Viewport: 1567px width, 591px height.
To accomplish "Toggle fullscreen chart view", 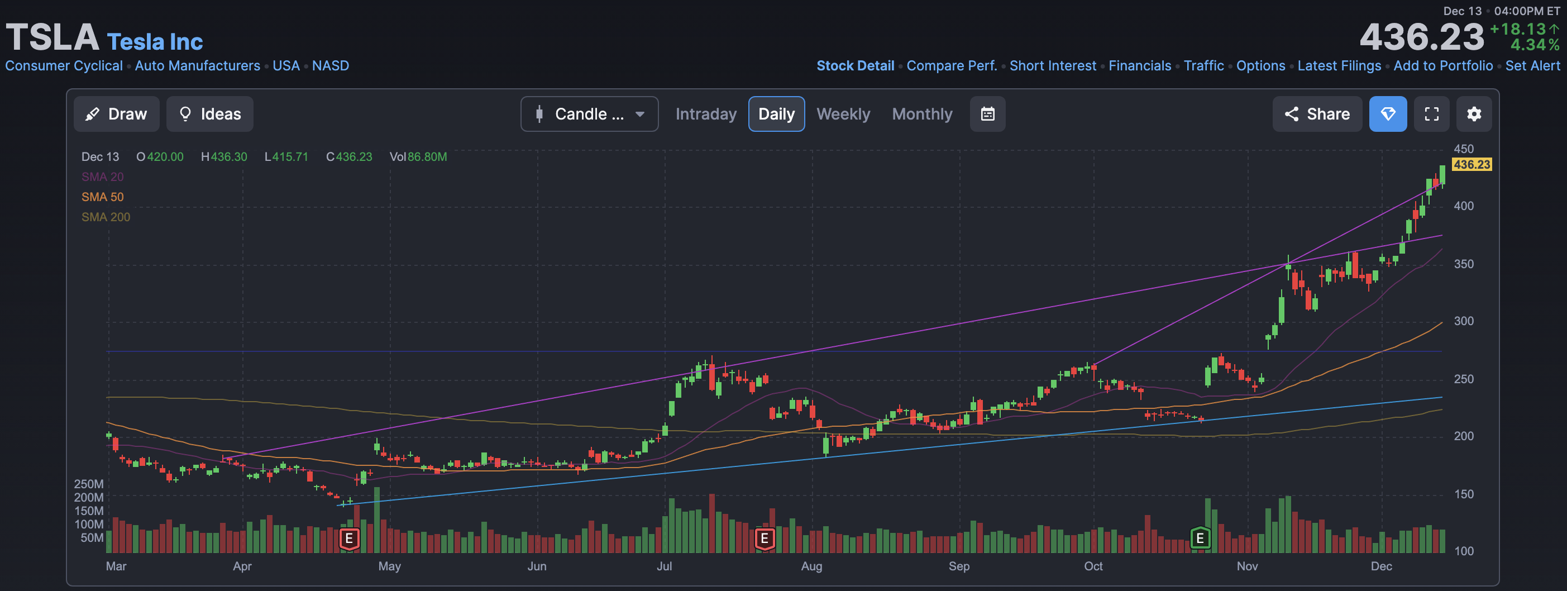I will (1431, 114).
